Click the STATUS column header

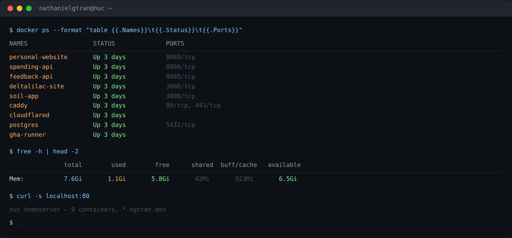tap(104, 44)
